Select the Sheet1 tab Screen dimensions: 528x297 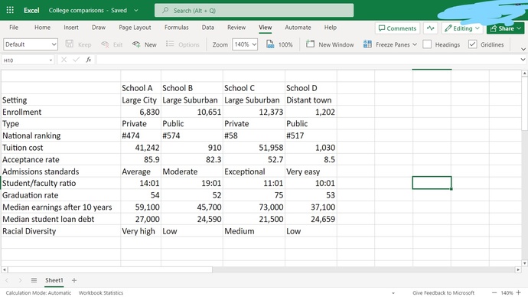(54, 280)
